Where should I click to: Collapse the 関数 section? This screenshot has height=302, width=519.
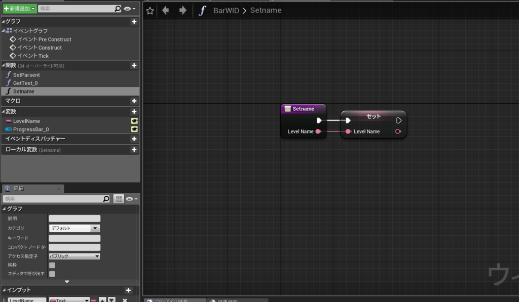4,65
